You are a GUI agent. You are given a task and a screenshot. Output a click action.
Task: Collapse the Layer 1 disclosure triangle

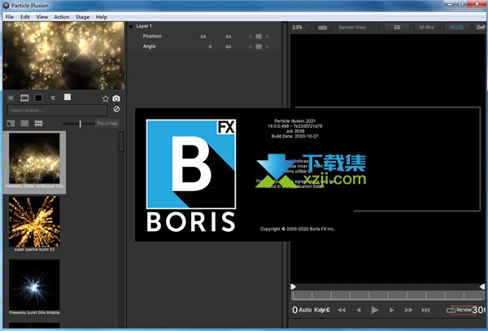pyautogui.click(x=131, y=27)
